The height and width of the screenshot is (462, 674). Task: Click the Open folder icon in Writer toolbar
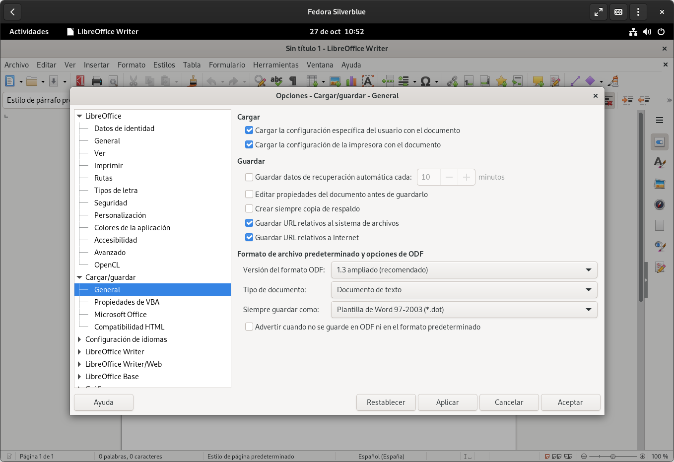pos(32,81)
